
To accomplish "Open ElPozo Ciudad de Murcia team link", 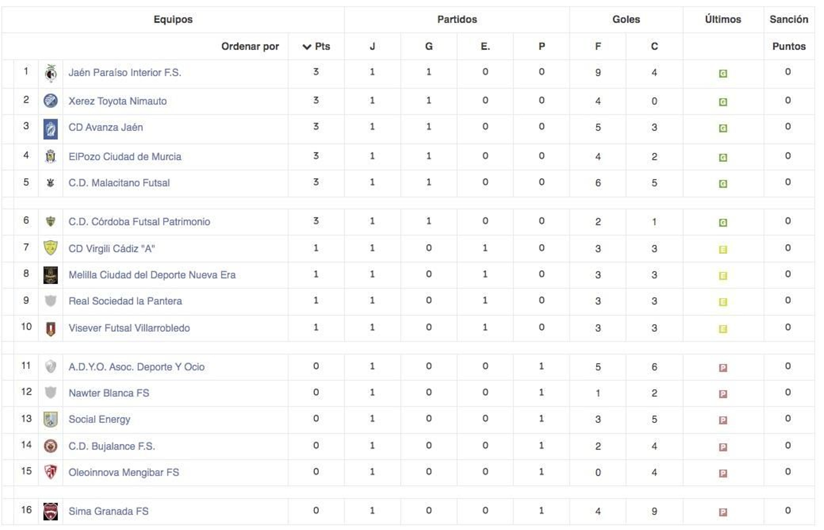I will (125, 157).
